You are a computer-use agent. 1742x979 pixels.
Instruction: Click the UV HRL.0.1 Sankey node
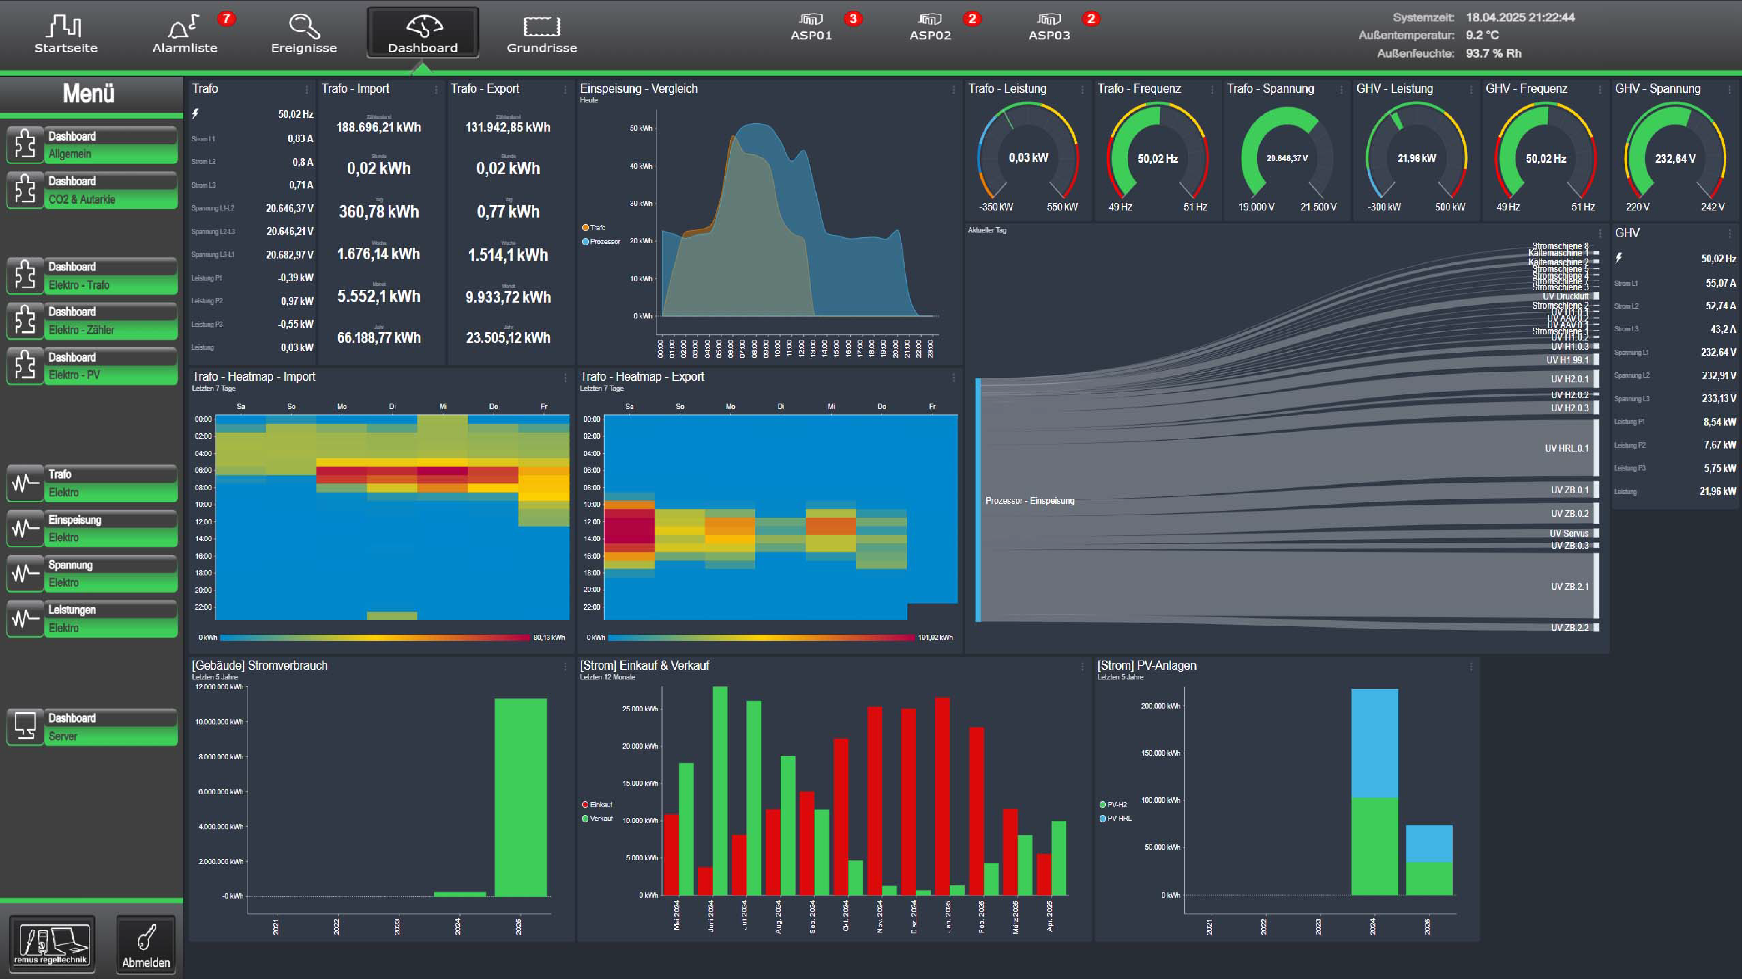(x=1597, y=447)
